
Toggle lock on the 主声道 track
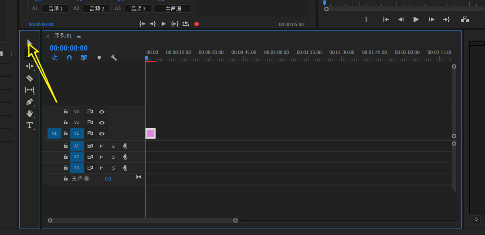pos(65,178)
